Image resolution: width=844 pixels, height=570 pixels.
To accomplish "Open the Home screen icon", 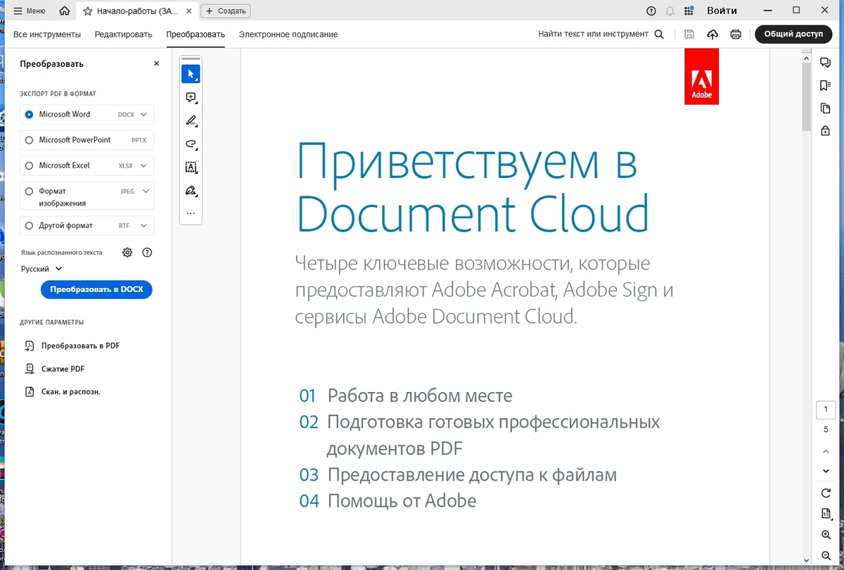I will (x=65, y=11).
